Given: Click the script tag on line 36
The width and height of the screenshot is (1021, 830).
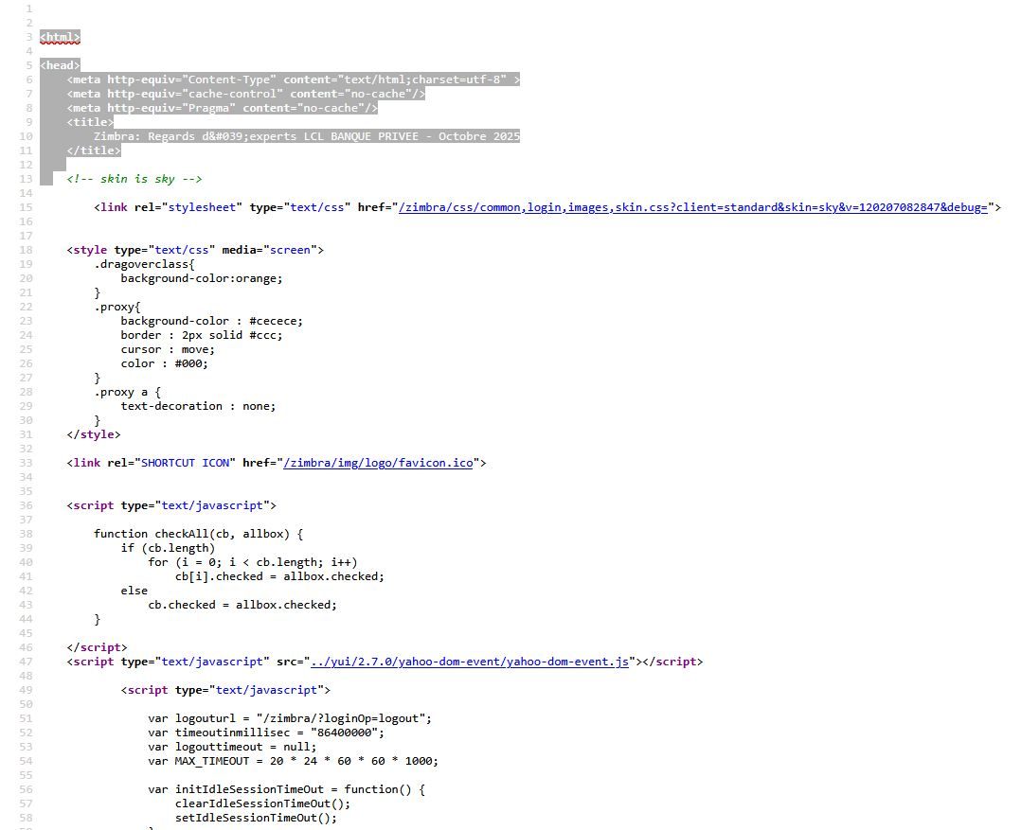Looking at the screenshot, I should pyautogui.click(x=171, y=505).
